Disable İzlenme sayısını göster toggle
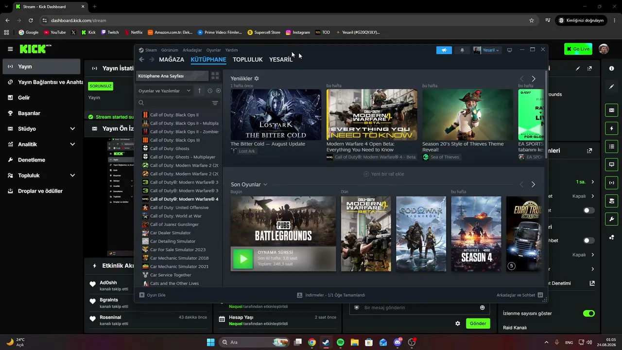622x350 pixels. pos(589,314)
